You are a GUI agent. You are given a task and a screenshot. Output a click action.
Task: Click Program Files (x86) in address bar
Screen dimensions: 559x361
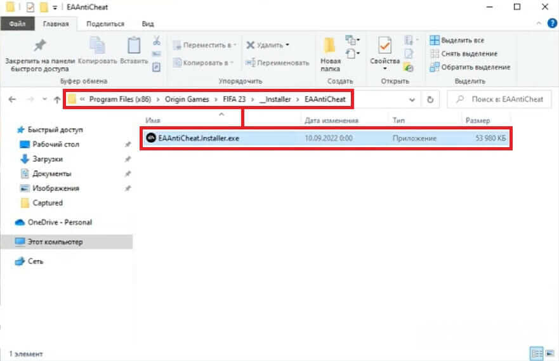point(120,100)
